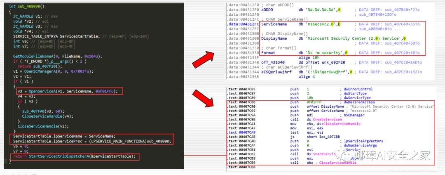
Task: Select the SERVICE_TABLE_ENTRYA ServiceStartTable declaration
Action: (x=81, y=37)
